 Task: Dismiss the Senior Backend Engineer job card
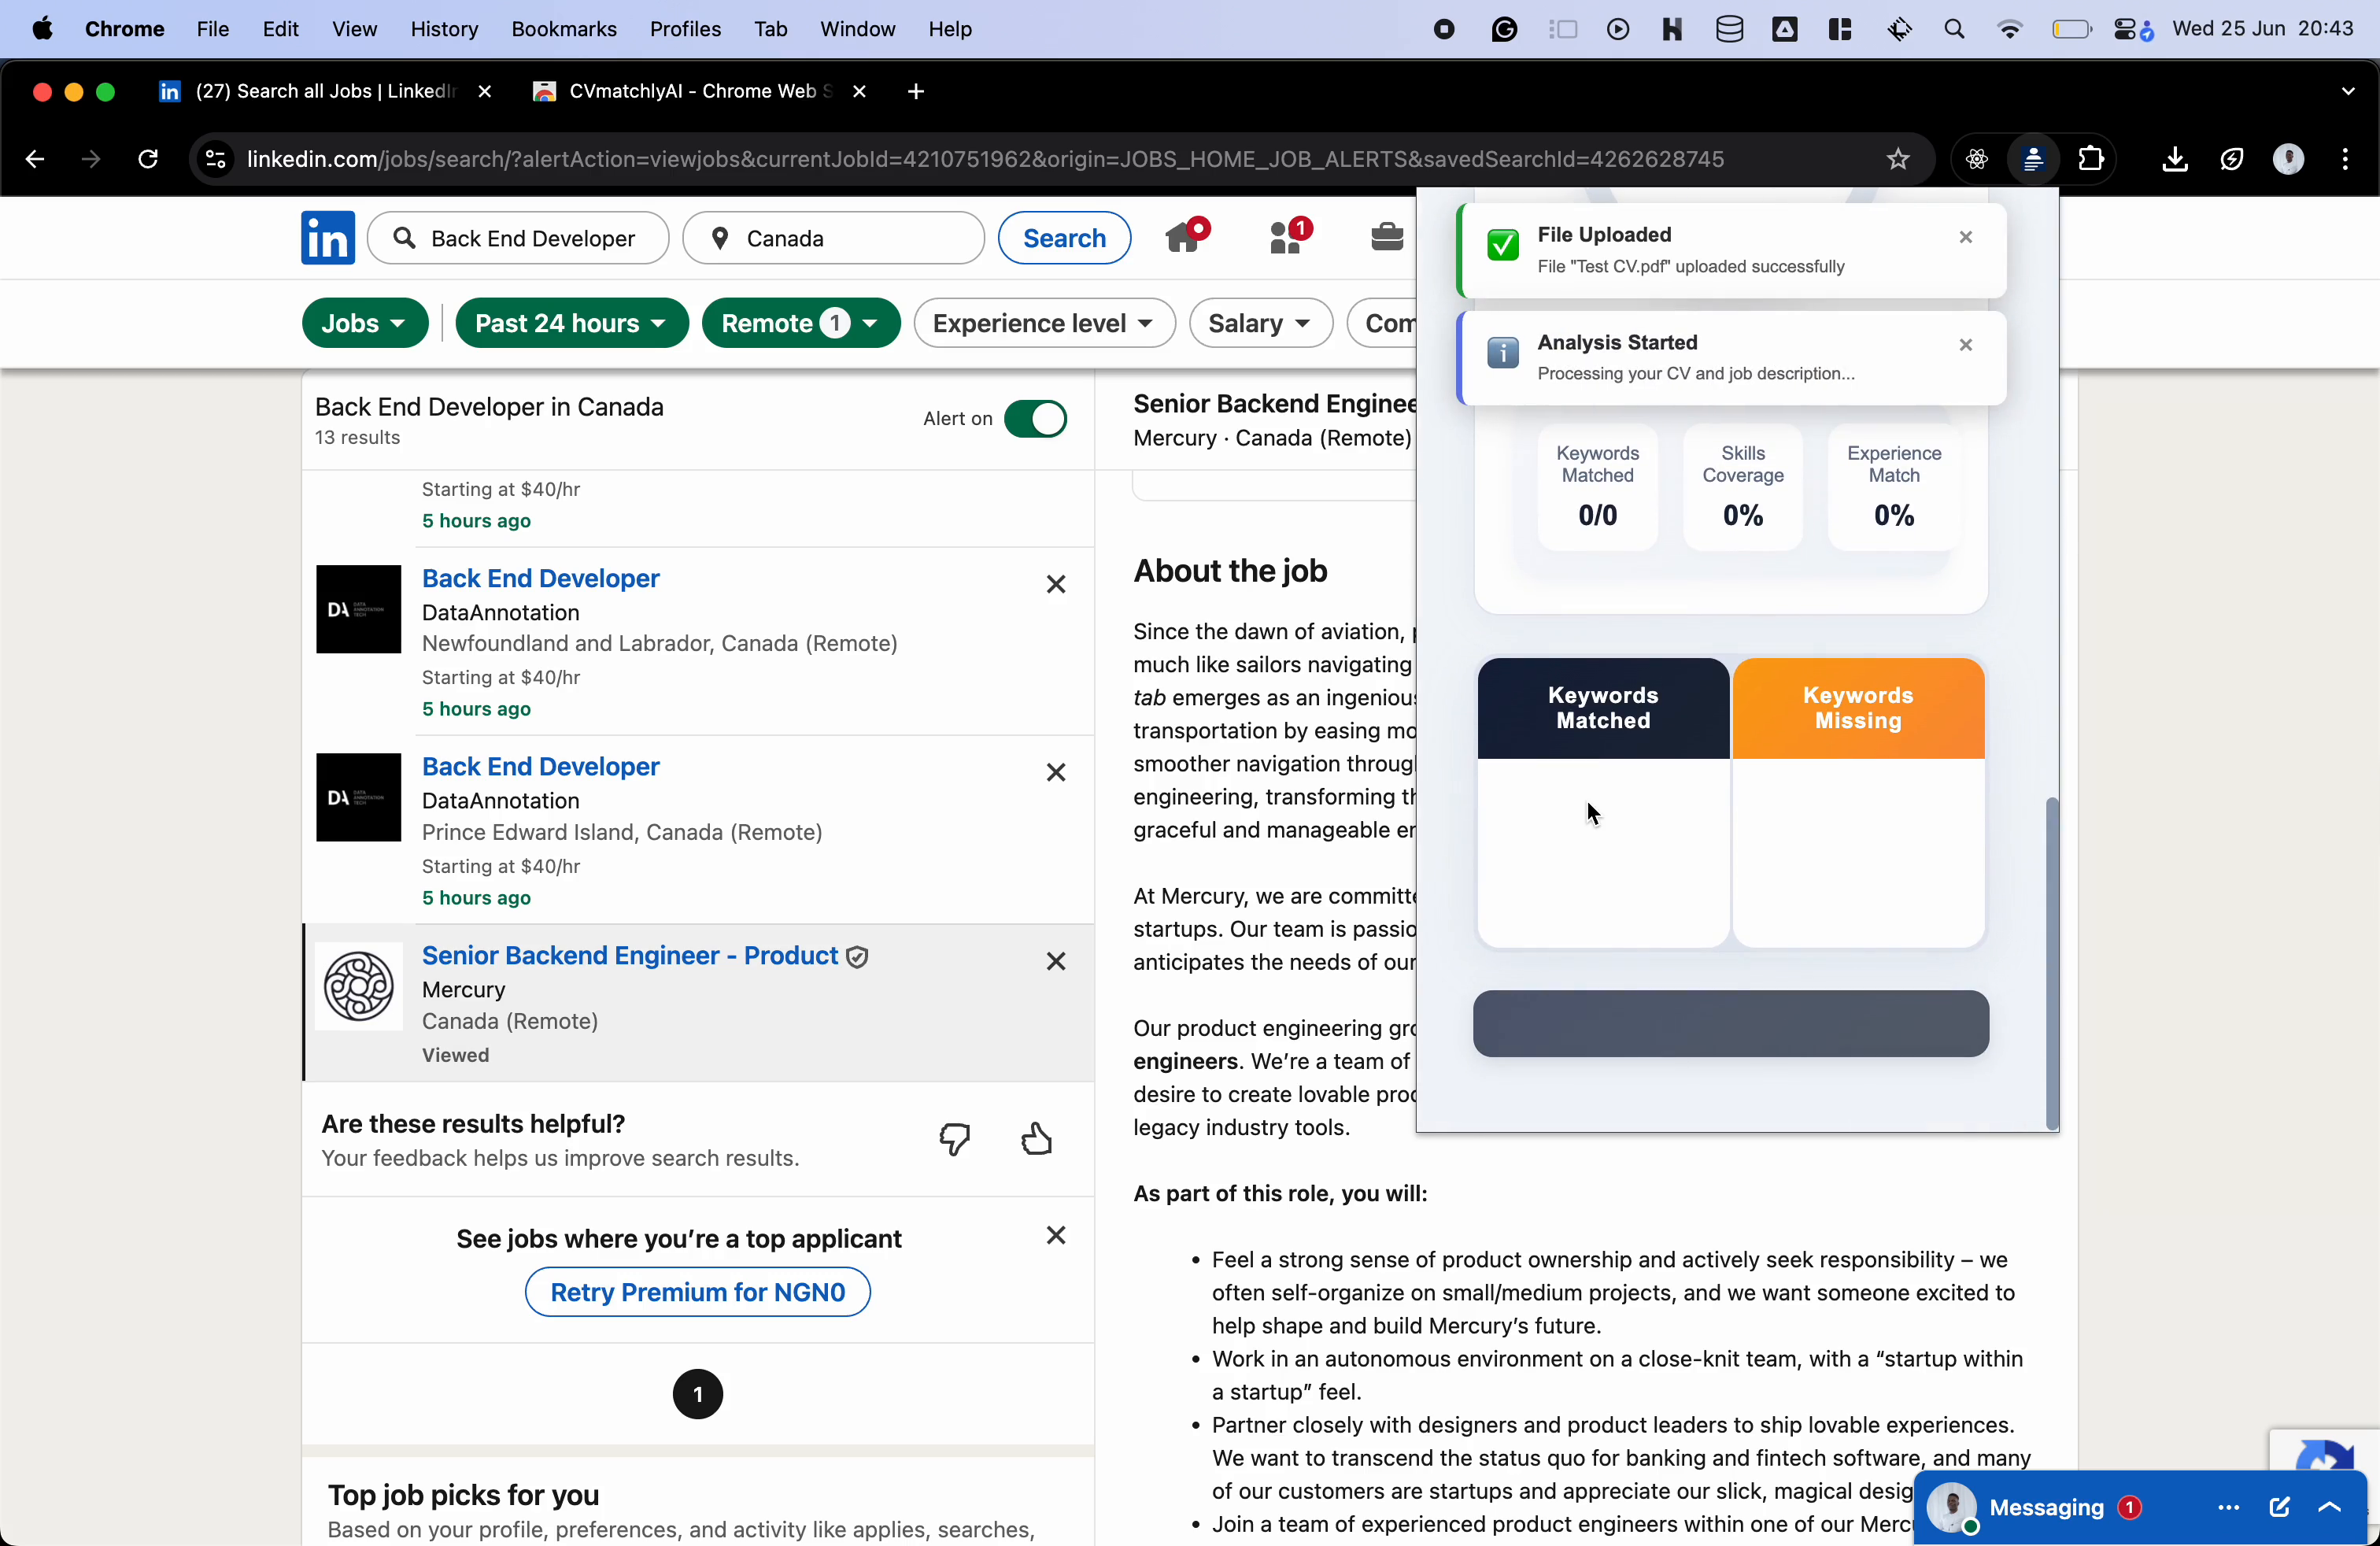coord(1055,961)
